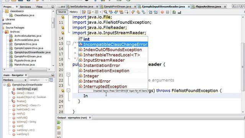Click hint bulb on FileReader import line
The width and height of the screenshot is (245, 138).
coord(63,28)
